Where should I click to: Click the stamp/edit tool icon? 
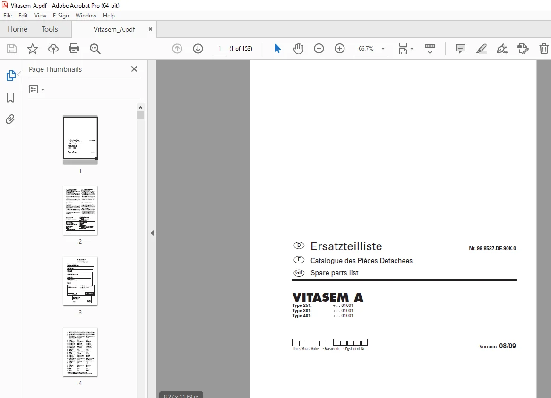523,49
